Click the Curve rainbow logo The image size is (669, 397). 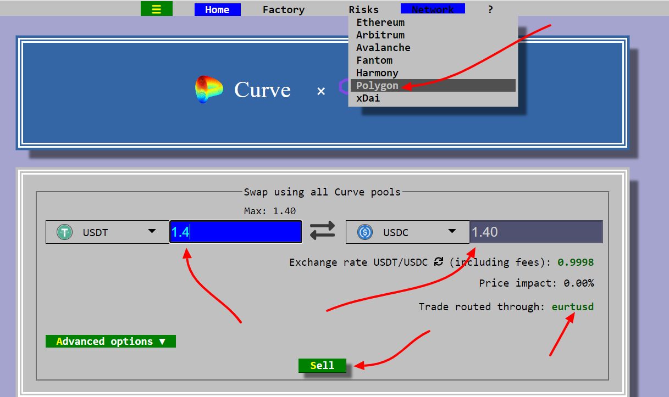pyautogui.click(x=209, y=90)
